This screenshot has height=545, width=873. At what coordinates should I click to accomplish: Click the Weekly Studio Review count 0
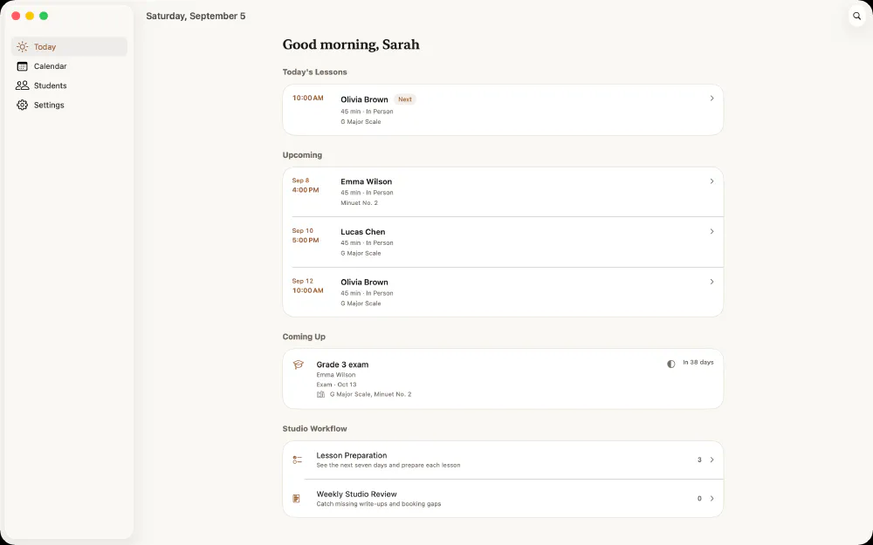[x=699, y=499]
